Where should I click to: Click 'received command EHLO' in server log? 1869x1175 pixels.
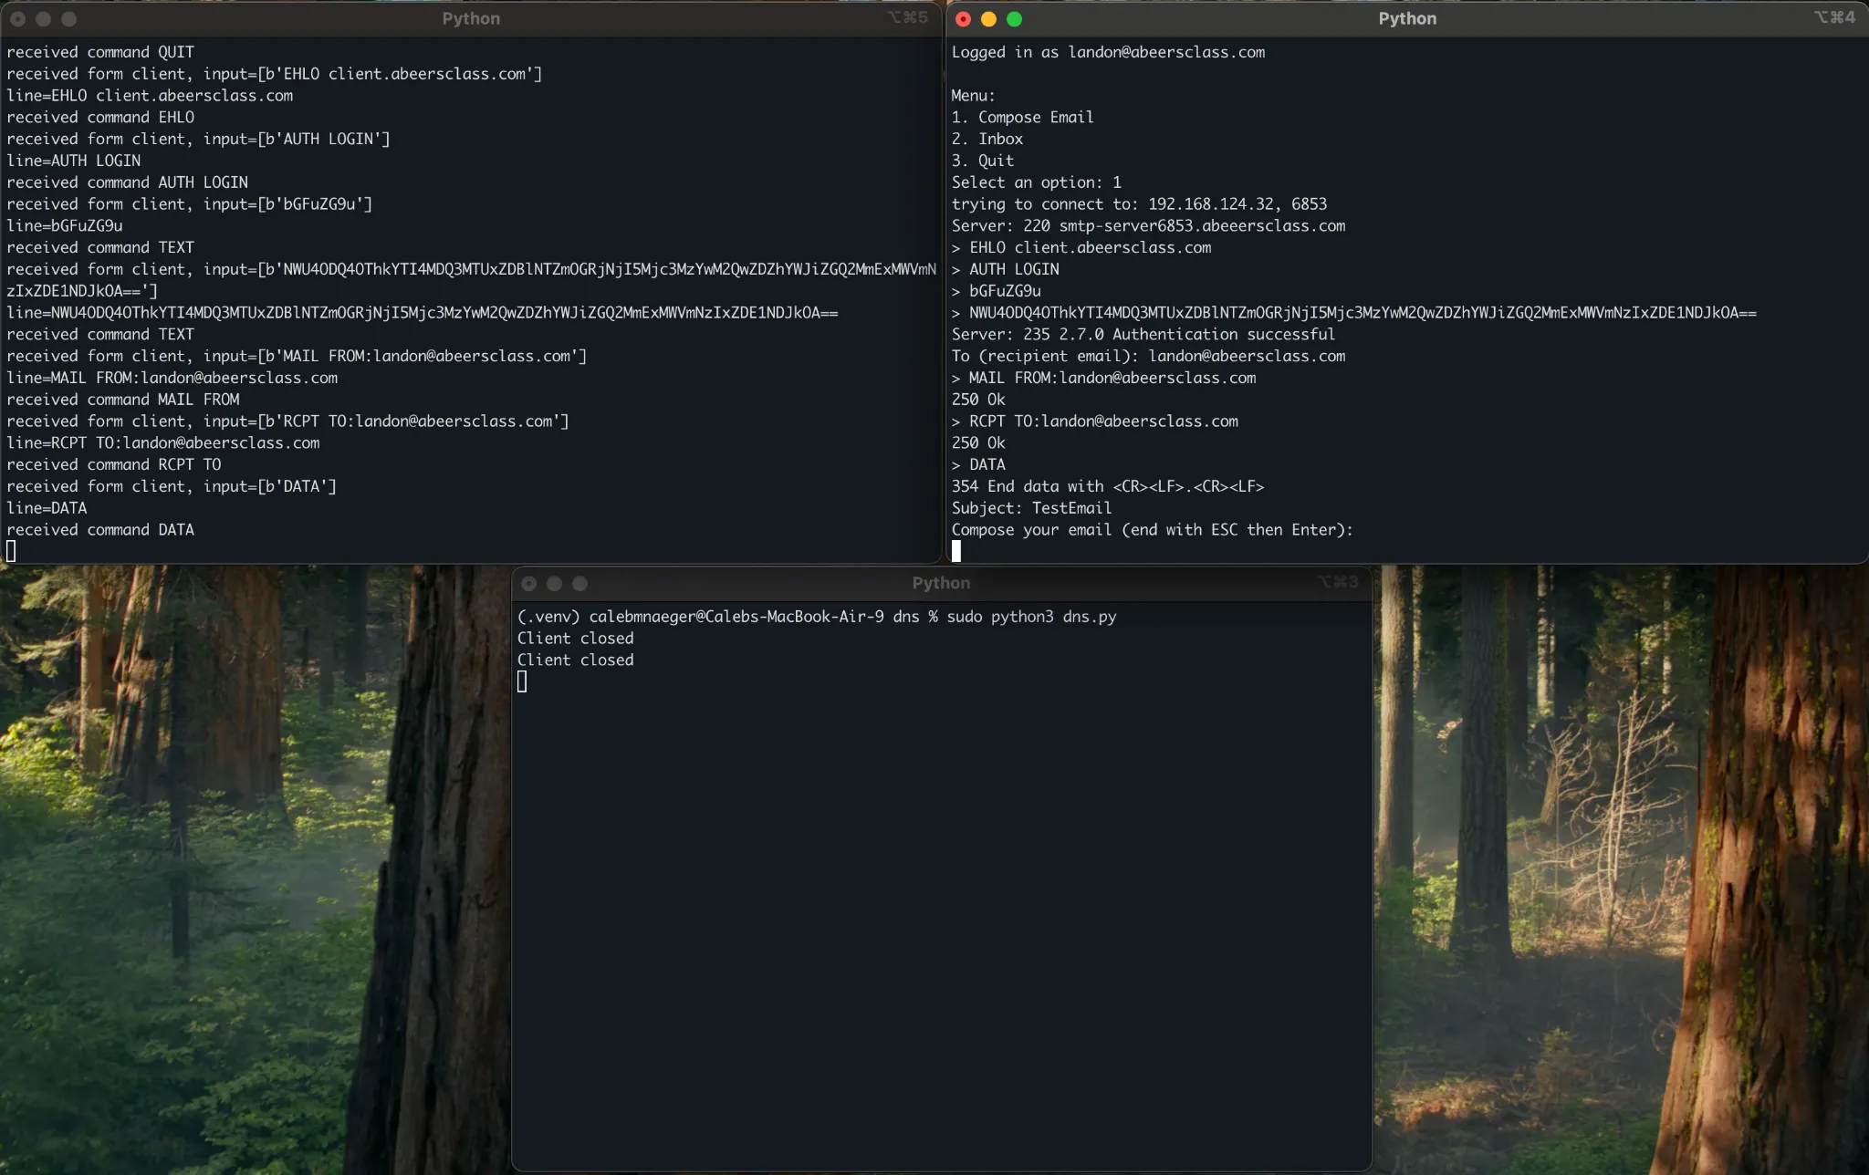click(100, 118)
